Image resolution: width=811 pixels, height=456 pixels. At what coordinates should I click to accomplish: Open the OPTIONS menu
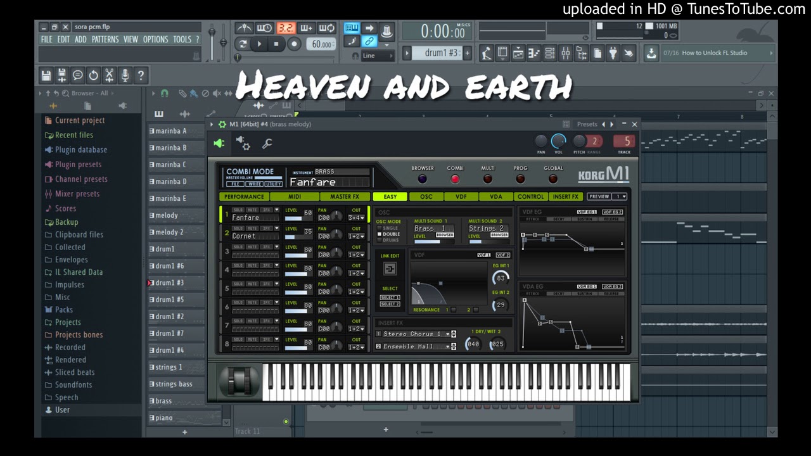pyautogui.click(x=155, y=39)
